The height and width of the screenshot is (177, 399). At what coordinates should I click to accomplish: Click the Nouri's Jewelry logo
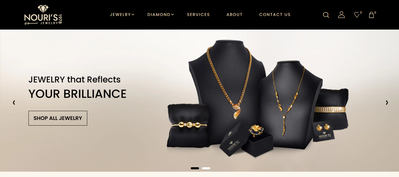point(43,15)
